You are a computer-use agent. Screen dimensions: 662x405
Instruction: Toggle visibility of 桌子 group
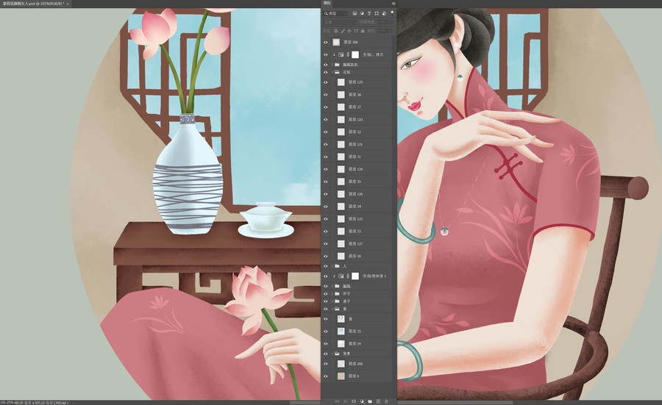coord(326,301)
